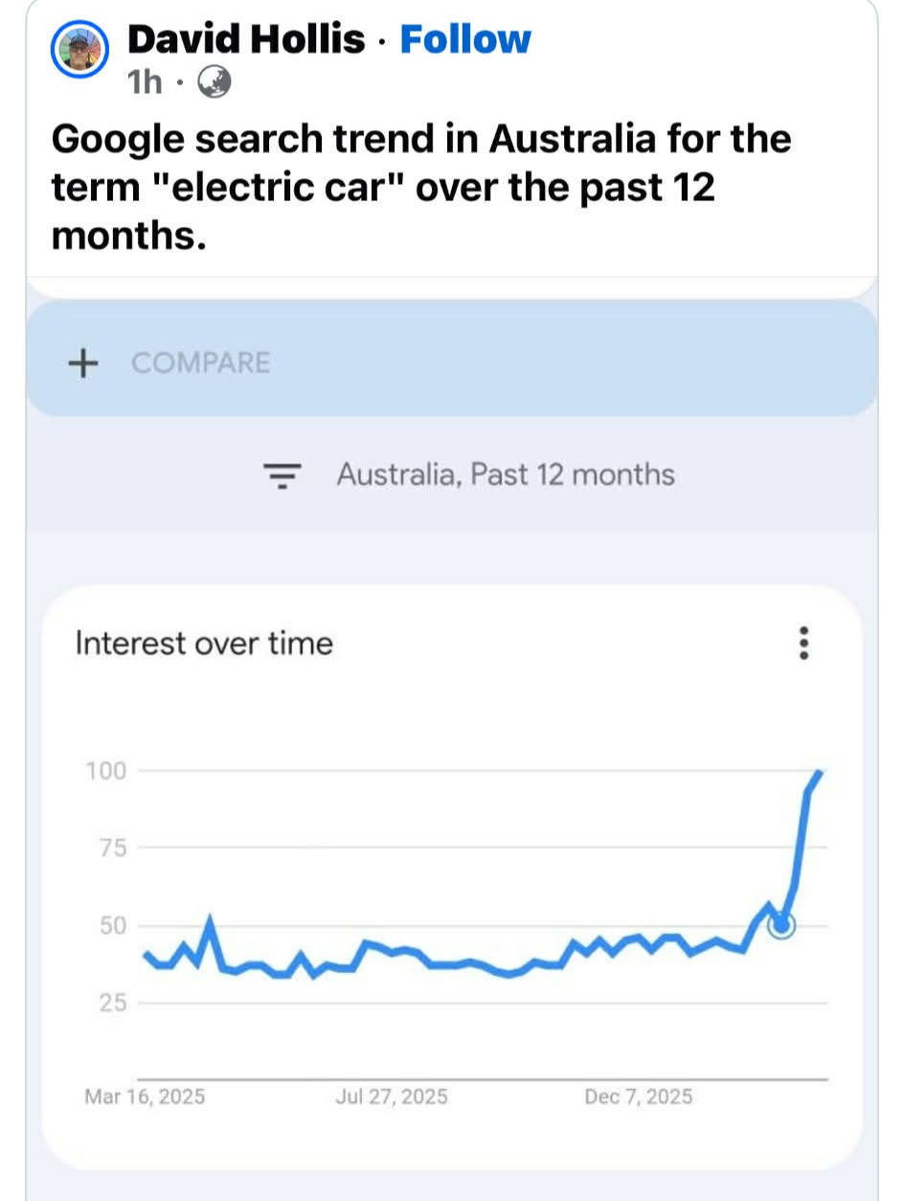Open the three-dot chart options menu
This screenshot has height=1201, width=904.
[x=803, y=643]
